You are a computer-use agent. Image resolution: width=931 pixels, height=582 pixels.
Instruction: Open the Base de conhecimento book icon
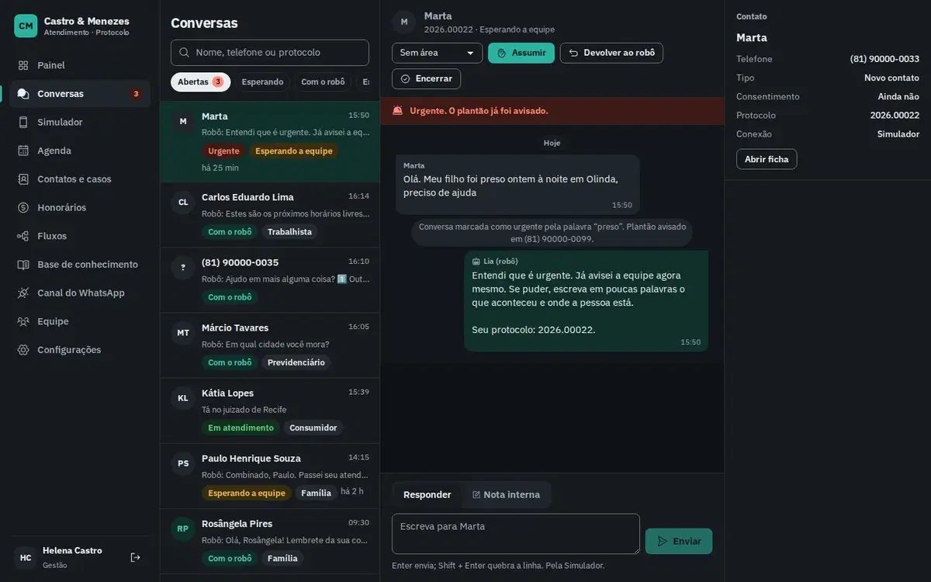[x=23, y=265]
